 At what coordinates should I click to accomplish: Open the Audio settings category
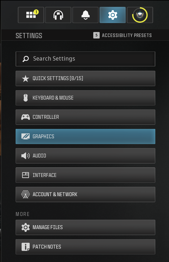(x=85, y=156)
